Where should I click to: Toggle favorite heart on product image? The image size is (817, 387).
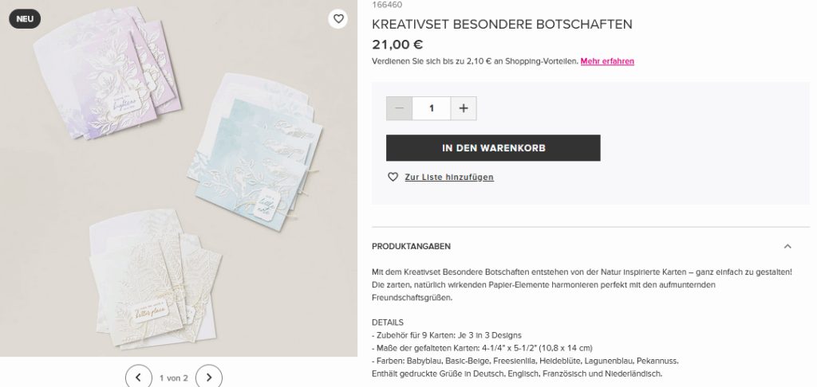click(x=338, y=19)
